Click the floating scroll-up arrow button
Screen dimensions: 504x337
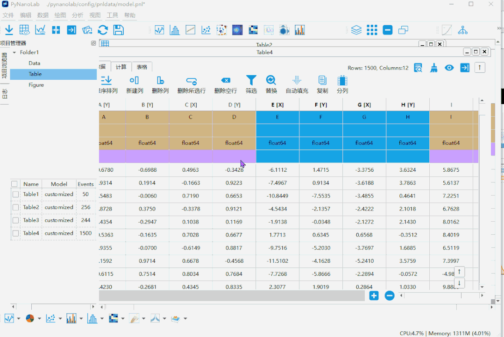tap(459, 272)
